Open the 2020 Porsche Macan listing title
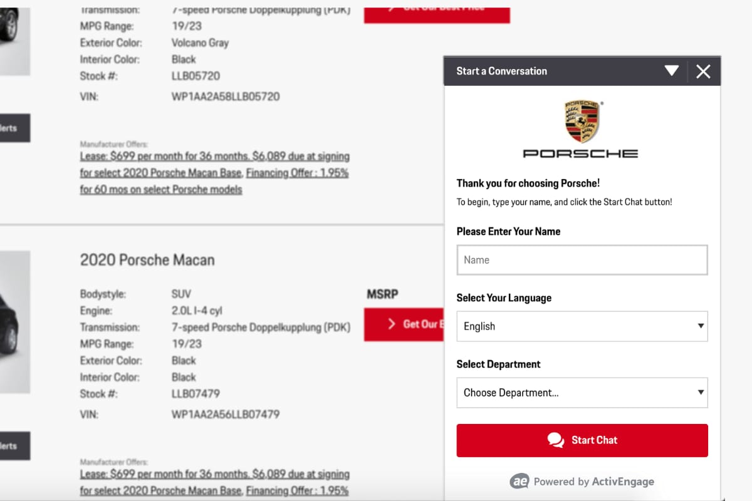752x501 pixels. pyautogui.click(x=147, y=260)
